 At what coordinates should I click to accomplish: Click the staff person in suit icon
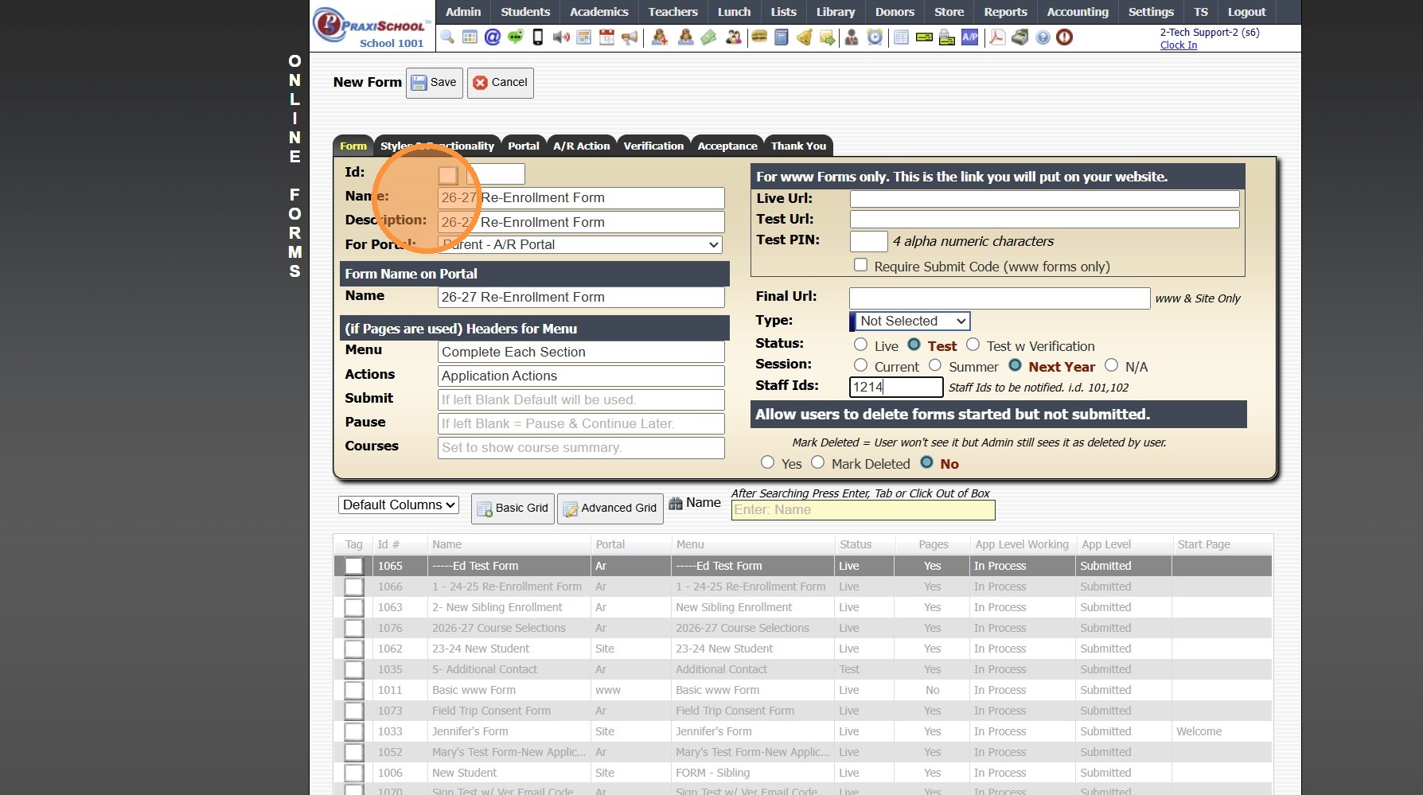(x=852, y=37)
